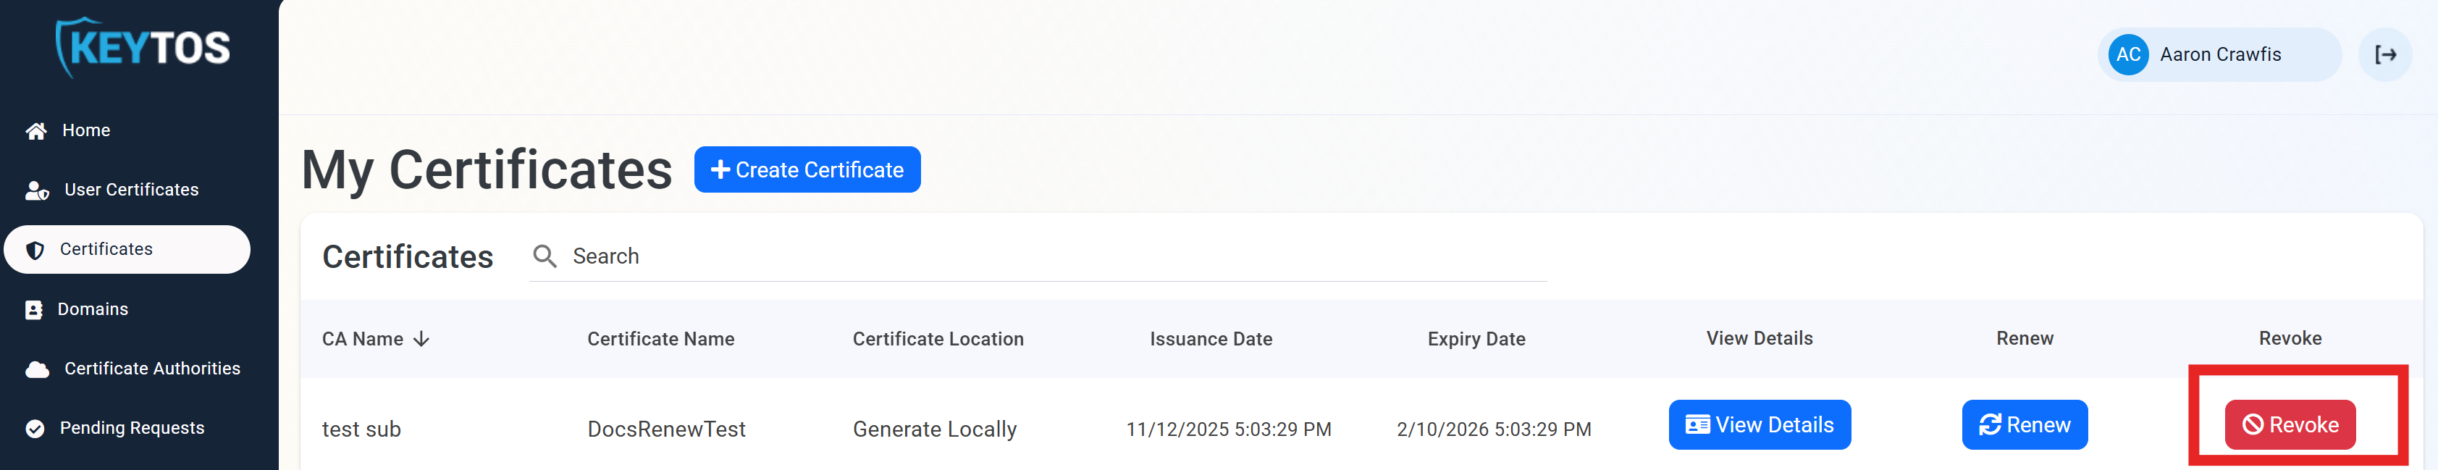Select the Home icon in the sidebar

(35, 130)
